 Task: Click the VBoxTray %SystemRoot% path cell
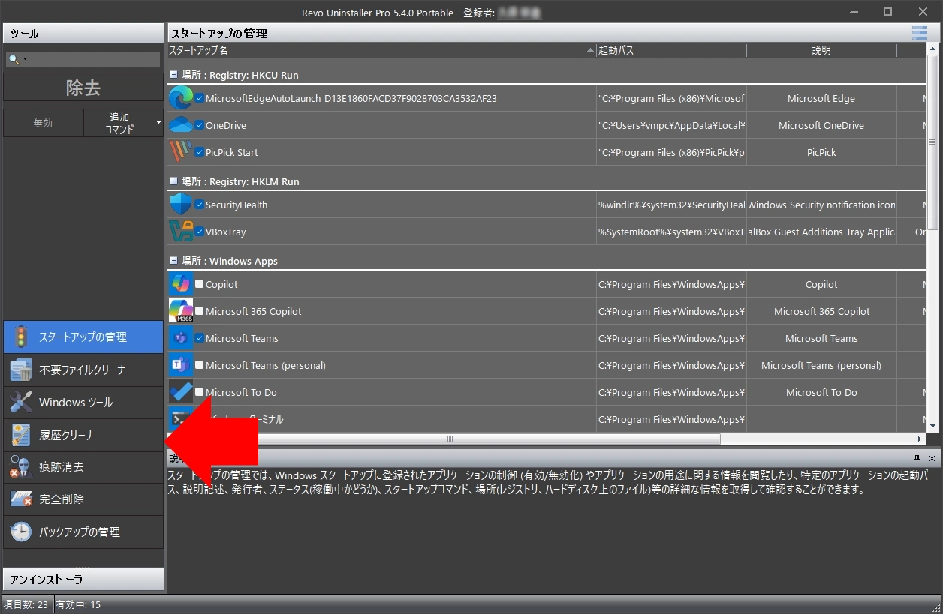pos(671,232)
